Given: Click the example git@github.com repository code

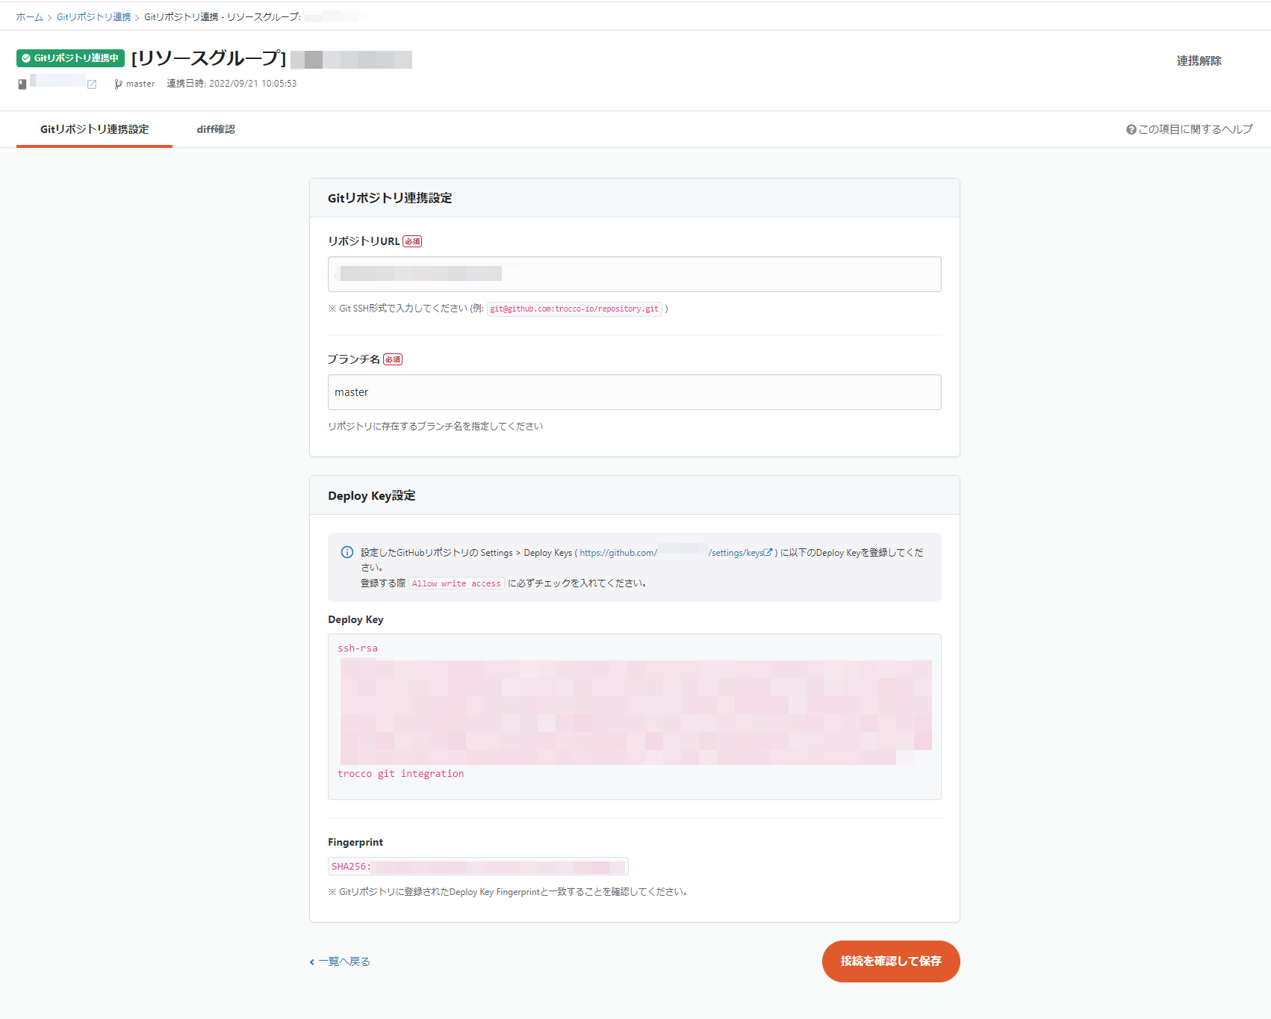Looking at the screenshot, I should click(574, 309).
